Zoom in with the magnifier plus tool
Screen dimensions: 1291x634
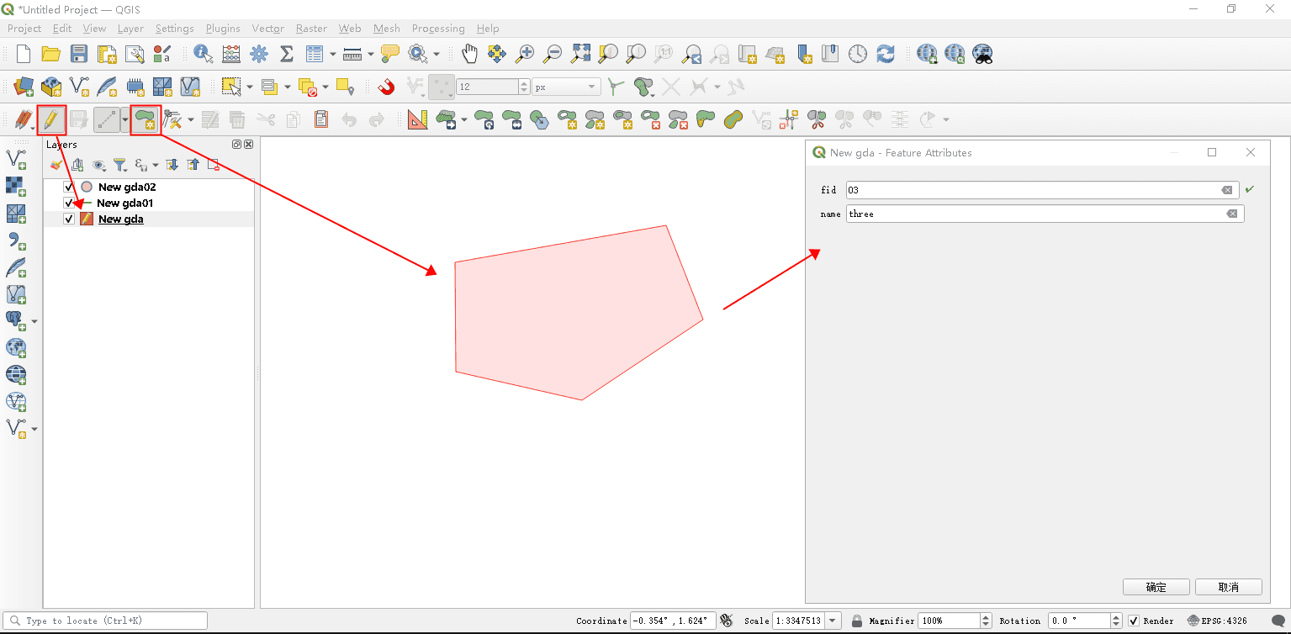point(525,54)
